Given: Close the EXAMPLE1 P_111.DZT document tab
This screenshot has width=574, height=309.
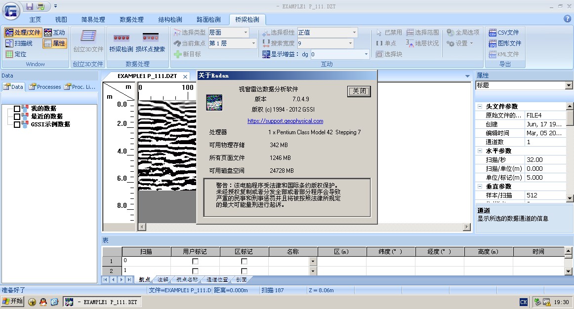Looking at the screenshot, I should (185, 77).
